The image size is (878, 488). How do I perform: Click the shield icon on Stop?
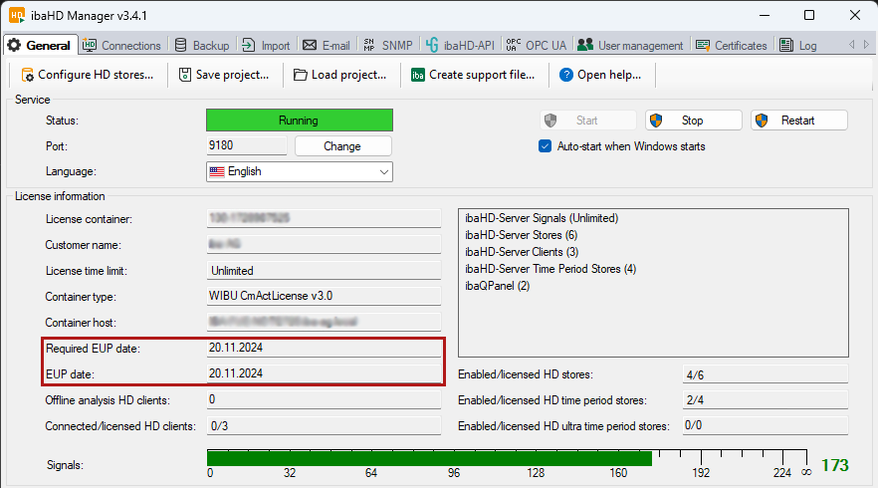click(x=656, y=121)
